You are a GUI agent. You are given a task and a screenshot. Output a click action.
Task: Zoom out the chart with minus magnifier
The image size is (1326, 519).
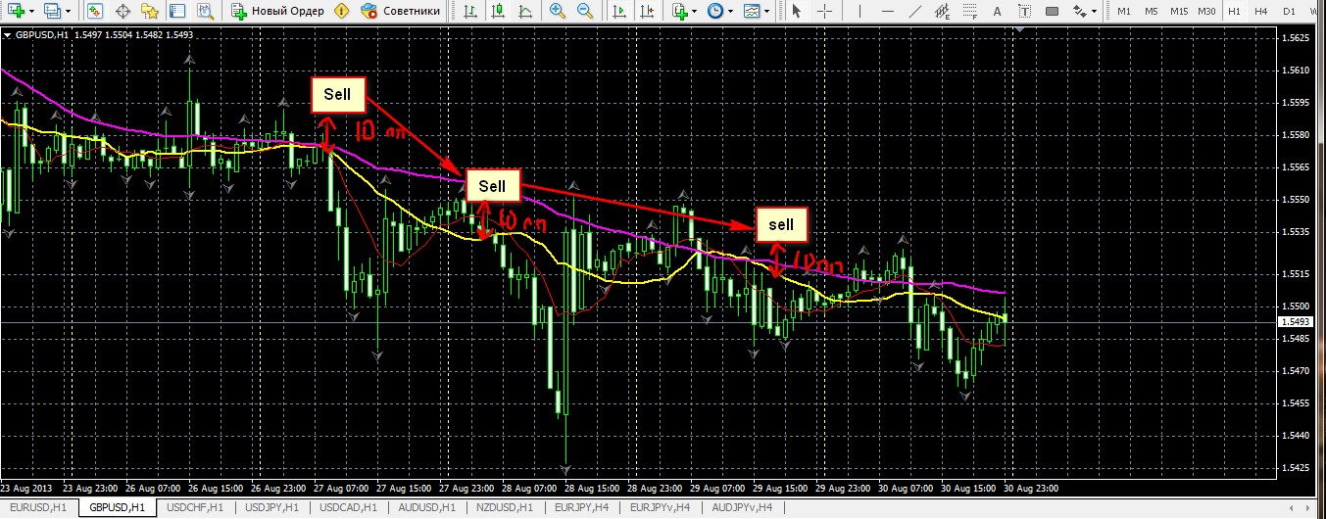tap(585, 12)
